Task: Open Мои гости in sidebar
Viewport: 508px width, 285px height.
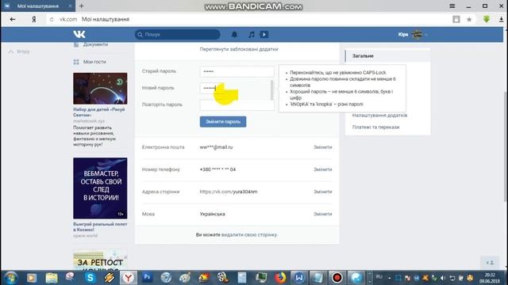Action: click(x=94, y=62)
